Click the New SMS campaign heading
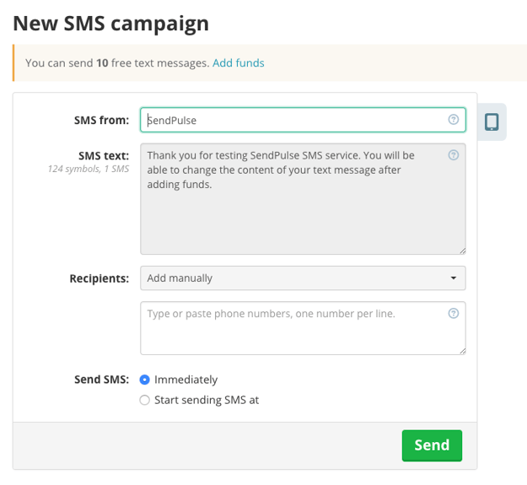The image size is (527, 485). point(110,23)
